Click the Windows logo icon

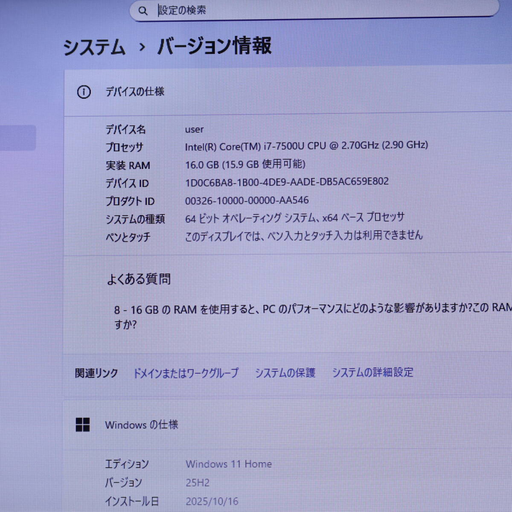click(x=82, y=425)
